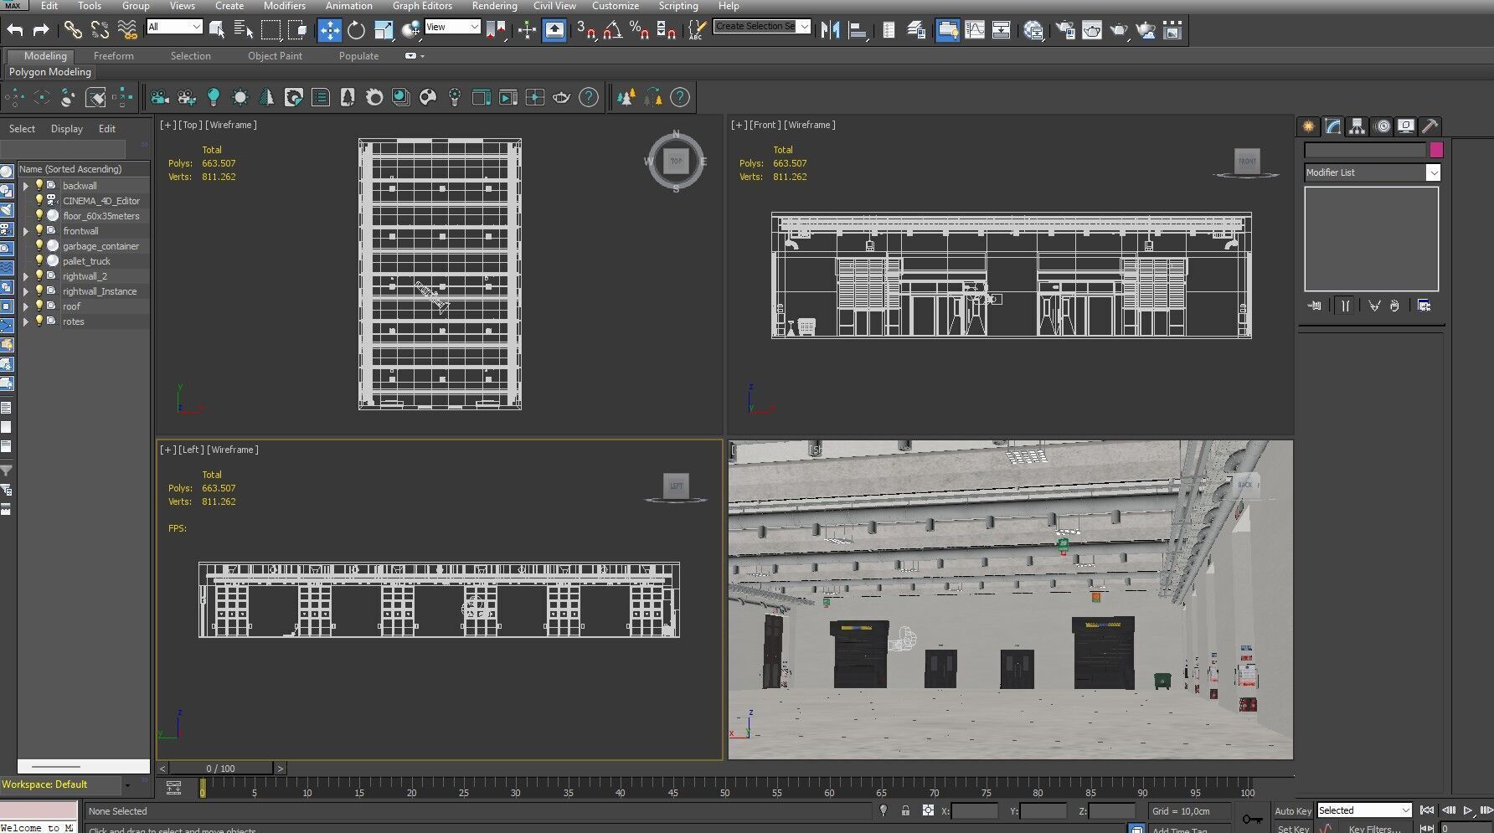Click the Set Key button
Viewport: 1494px width, 833px height.
(x=1293, y=828)
